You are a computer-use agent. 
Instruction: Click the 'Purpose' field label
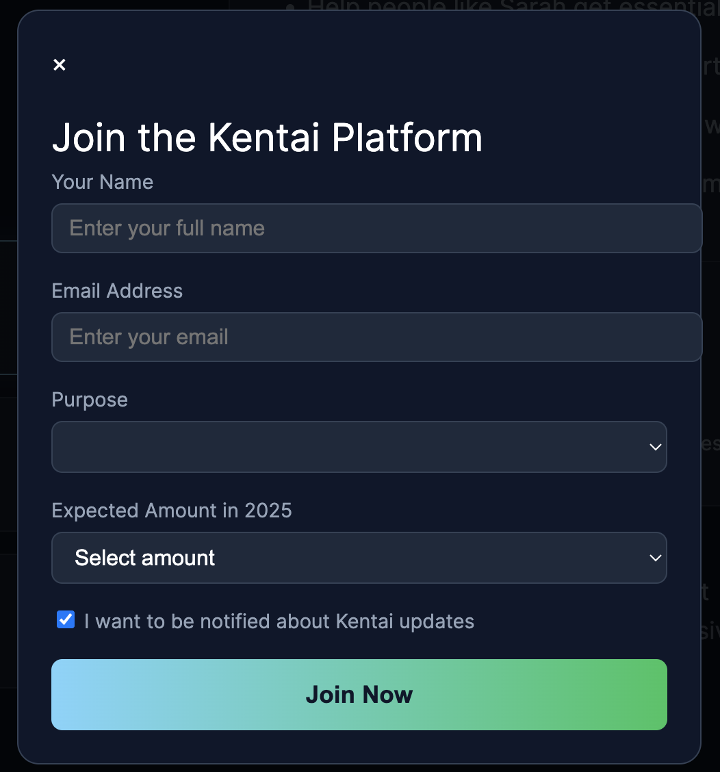[x=90, y=400]
